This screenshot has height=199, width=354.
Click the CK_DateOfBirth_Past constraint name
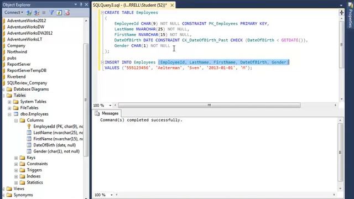[x=205, y=40]
